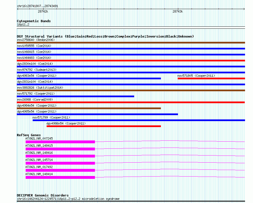Click the DECIPHER Genomic Disorders track title
This screenshot has width=253, height=203.
[x=43, y=195]
